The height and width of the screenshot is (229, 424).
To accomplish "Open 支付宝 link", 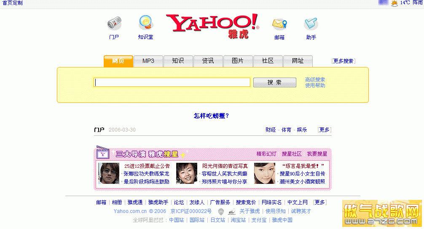I will click(x=259, y=220).
